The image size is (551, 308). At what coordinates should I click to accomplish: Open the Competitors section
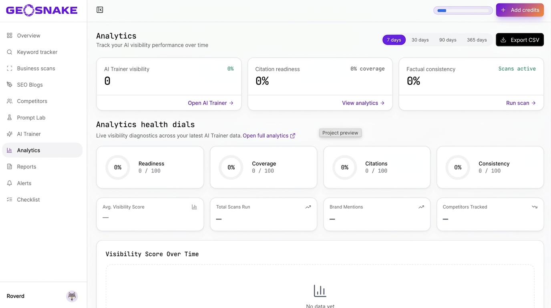coord(42,101)
